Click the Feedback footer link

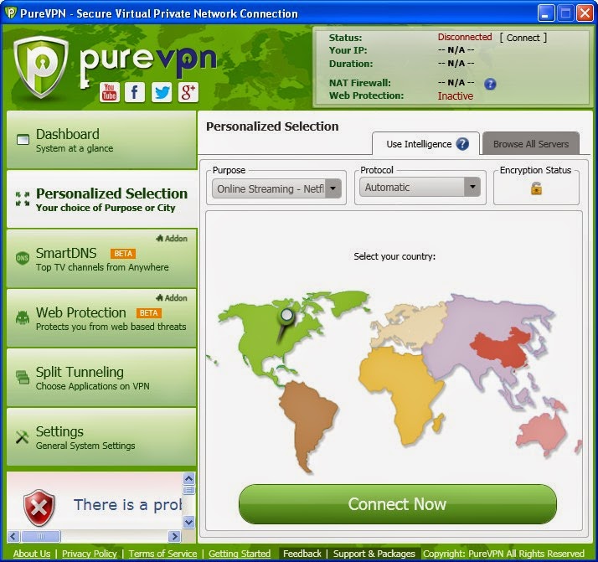pos(302,554)
